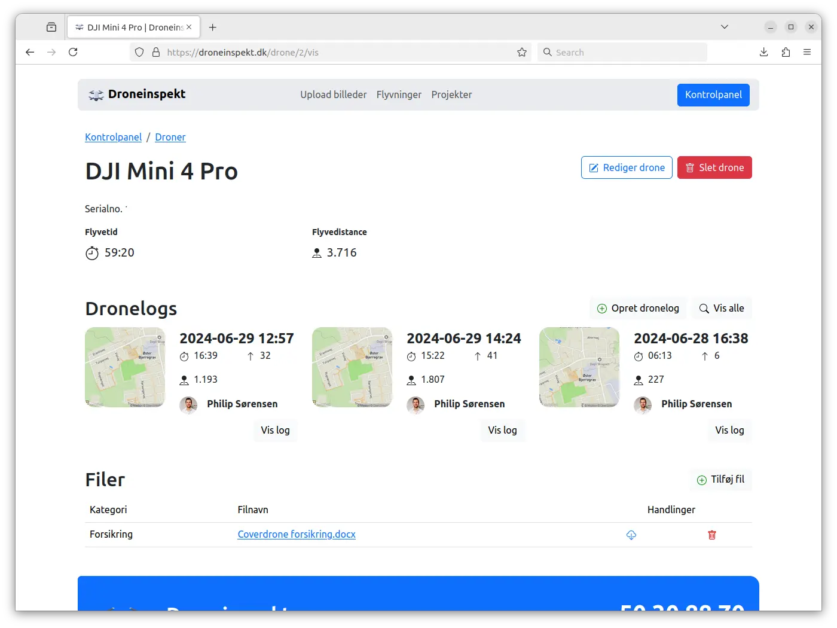
Task: Click the Flyvedistance value 3.716
Action: click(x=342, y=252)
